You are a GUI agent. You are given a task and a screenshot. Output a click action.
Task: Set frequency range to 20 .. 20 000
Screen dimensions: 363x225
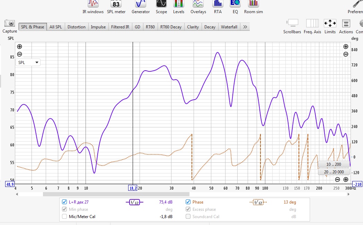pos(334,172)
